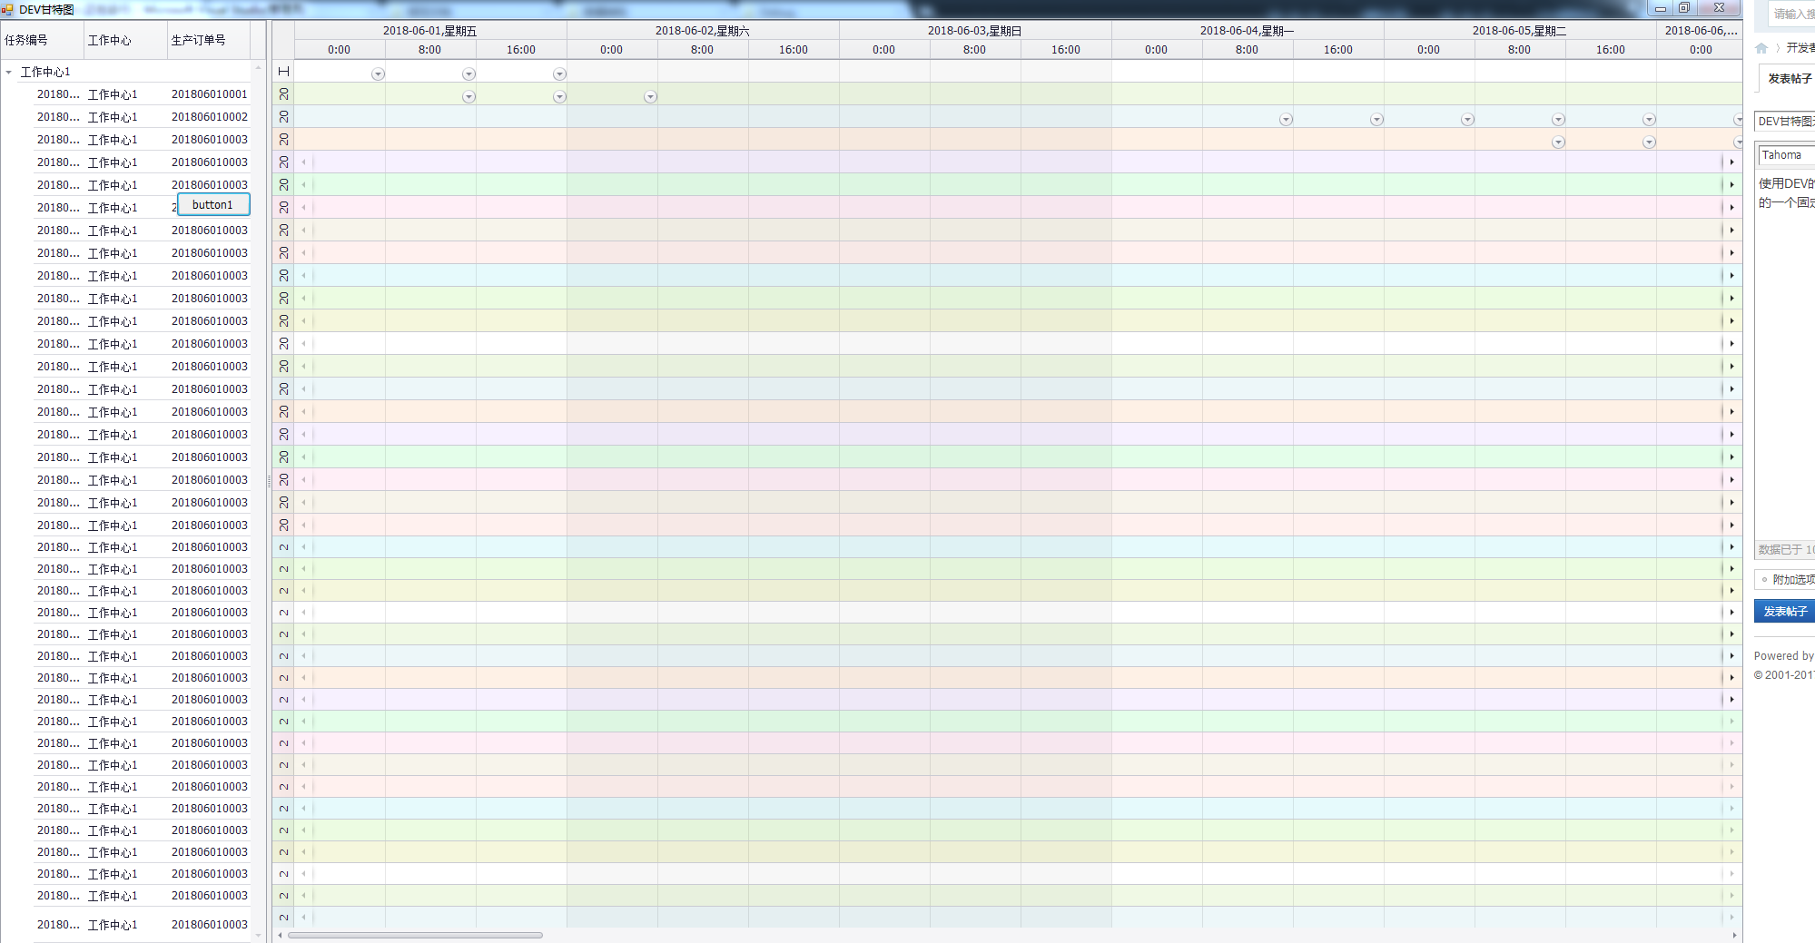Click the 0:00 time header under 2018-06-01

click(340, 50)
